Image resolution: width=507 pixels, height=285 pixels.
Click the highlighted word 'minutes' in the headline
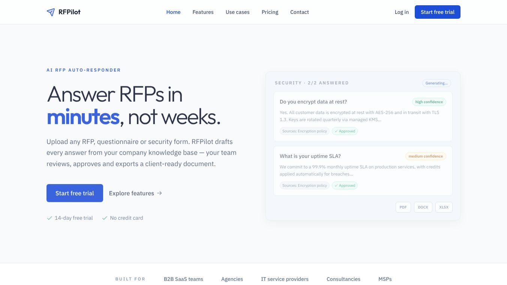click(x=83, y=117)
